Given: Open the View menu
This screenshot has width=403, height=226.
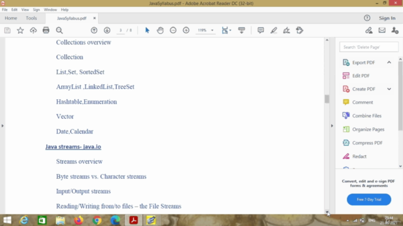Looking at the screenshot, I should [25, 9].
